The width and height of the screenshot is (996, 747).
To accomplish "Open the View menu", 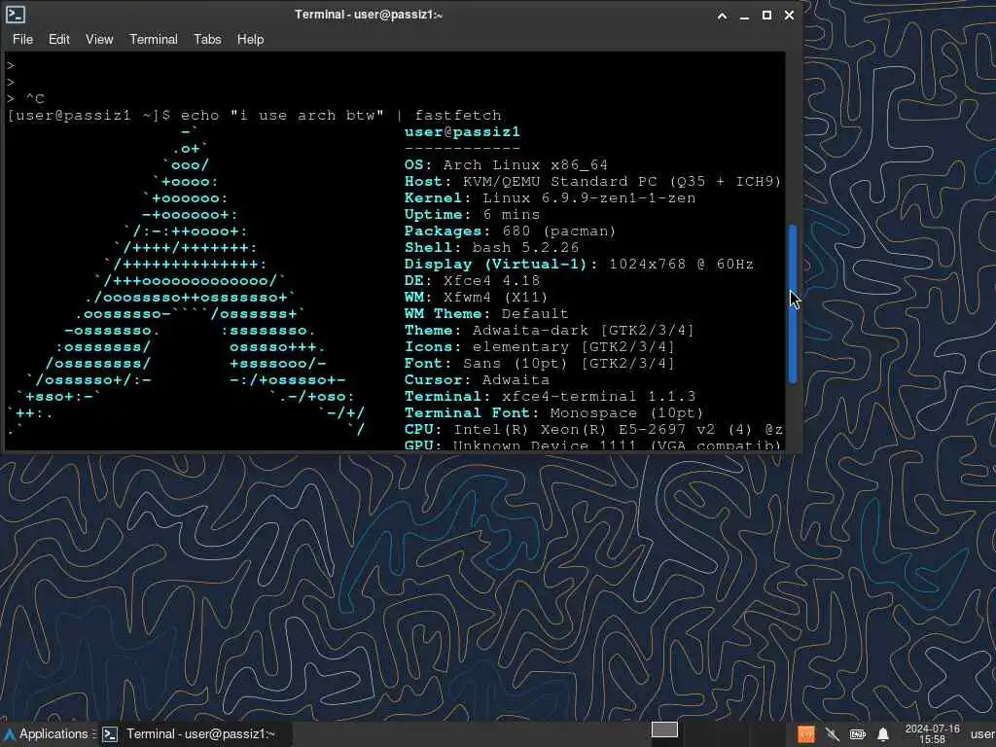I will tap(99, 39).
